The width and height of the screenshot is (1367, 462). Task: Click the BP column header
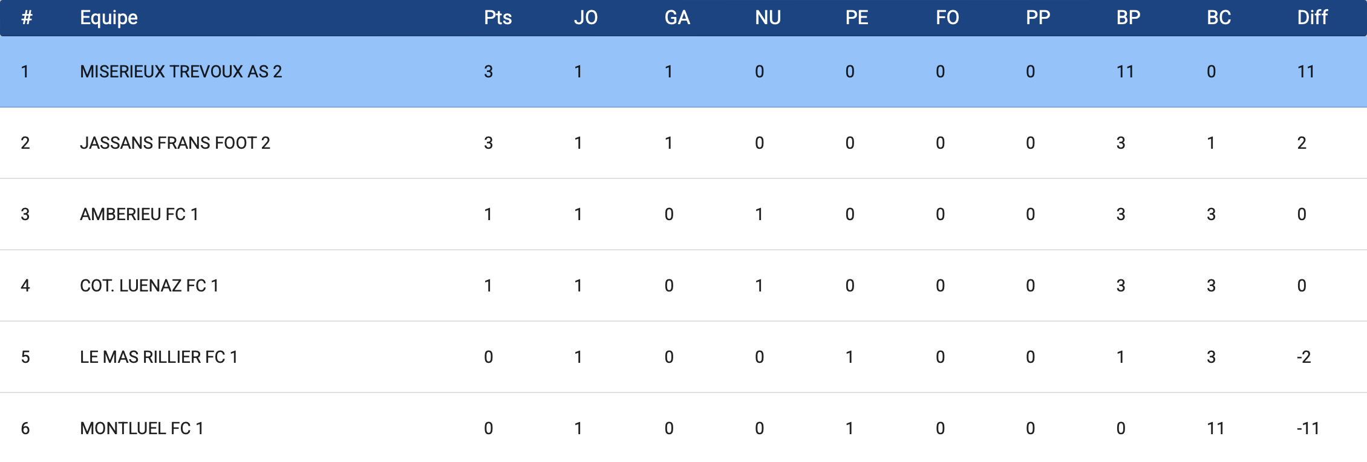1128,18
